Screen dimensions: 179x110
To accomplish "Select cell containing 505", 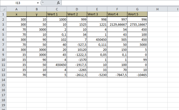I will (x=117, y=40).
